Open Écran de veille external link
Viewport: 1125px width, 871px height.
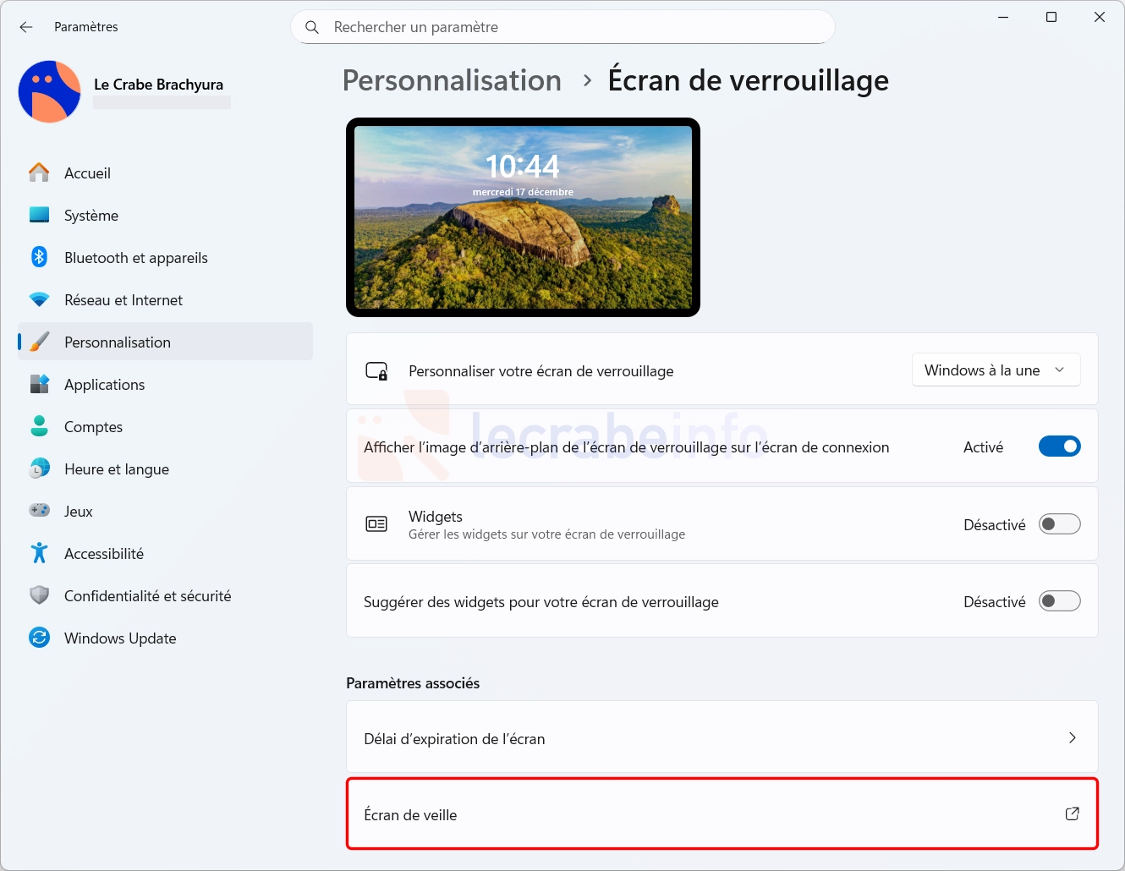click(1072, 814)
